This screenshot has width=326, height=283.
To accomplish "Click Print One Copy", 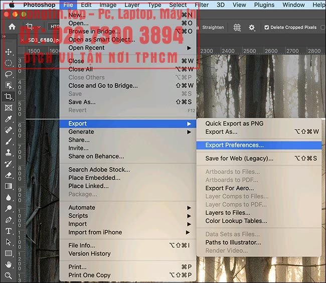I will [128, 275].
